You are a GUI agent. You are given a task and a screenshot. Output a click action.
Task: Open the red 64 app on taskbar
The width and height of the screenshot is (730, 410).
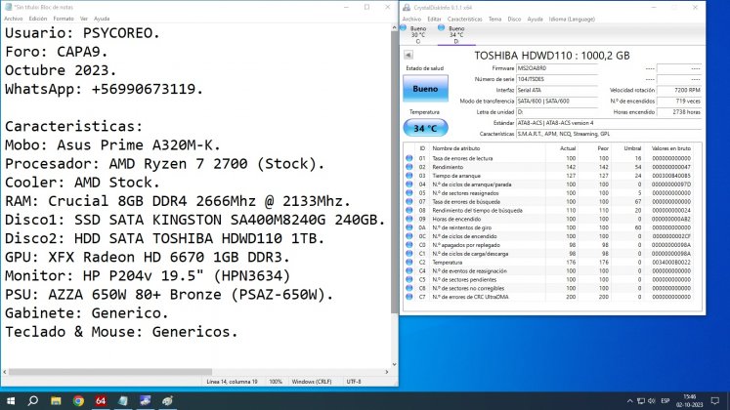click(x=101, y=400)
